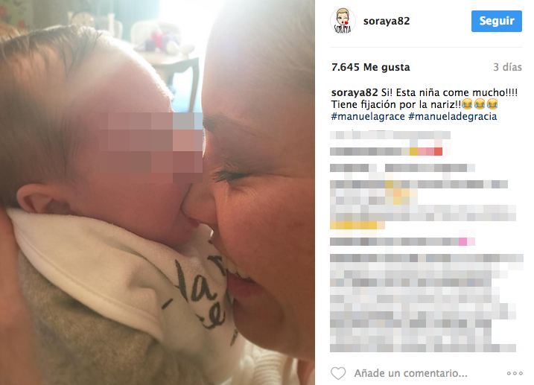Screen dimensions: 534x385
Task: Focus the Añade un comentario field
Action: pos(410,373)
